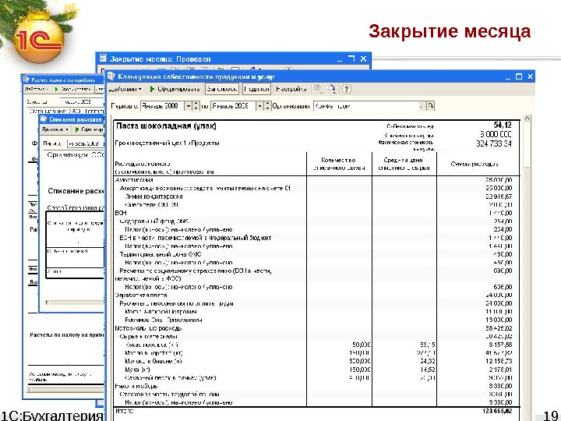Select the Амортизация row in the report

click(x=316, y=180)
